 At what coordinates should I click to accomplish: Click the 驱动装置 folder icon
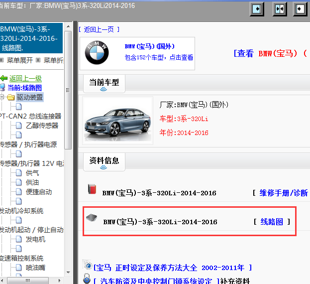coord(10,97)
